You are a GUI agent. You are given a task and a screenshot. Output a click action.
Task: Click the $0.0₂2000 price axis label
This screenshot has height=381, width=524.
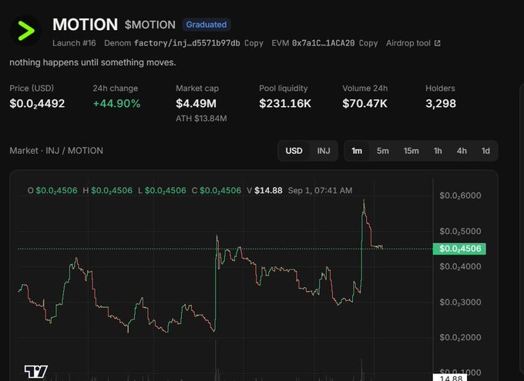click(460, 338)
